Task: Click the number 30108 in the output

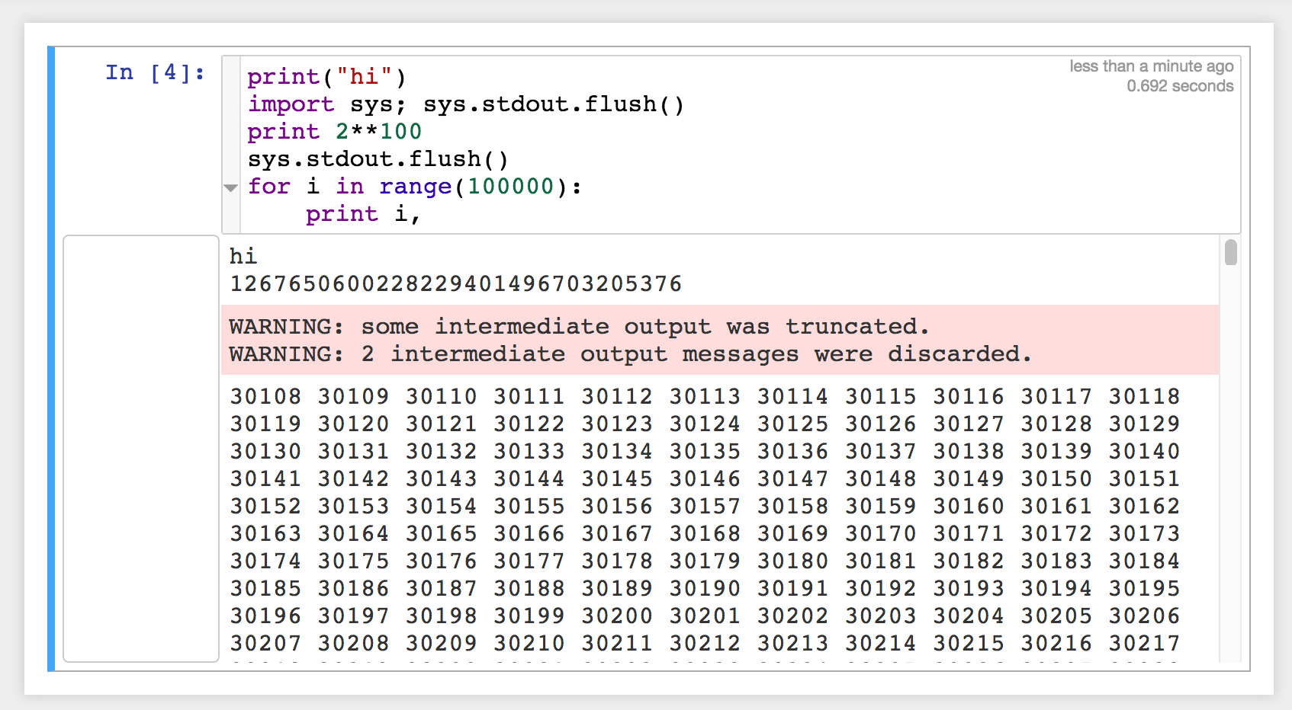Action: pos(265,397)
